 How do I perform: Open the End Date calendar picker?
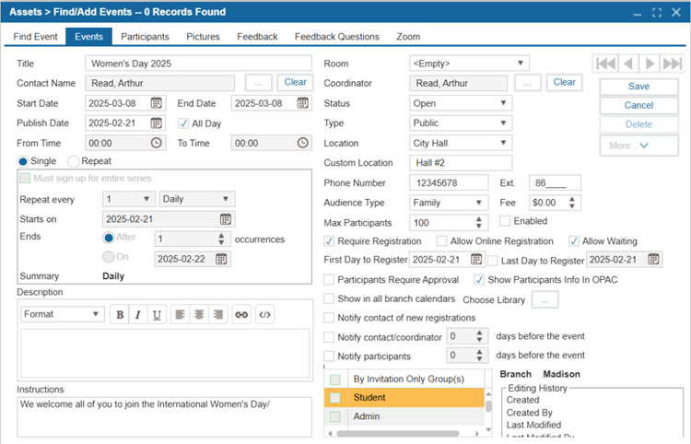[x=302, y=103]
